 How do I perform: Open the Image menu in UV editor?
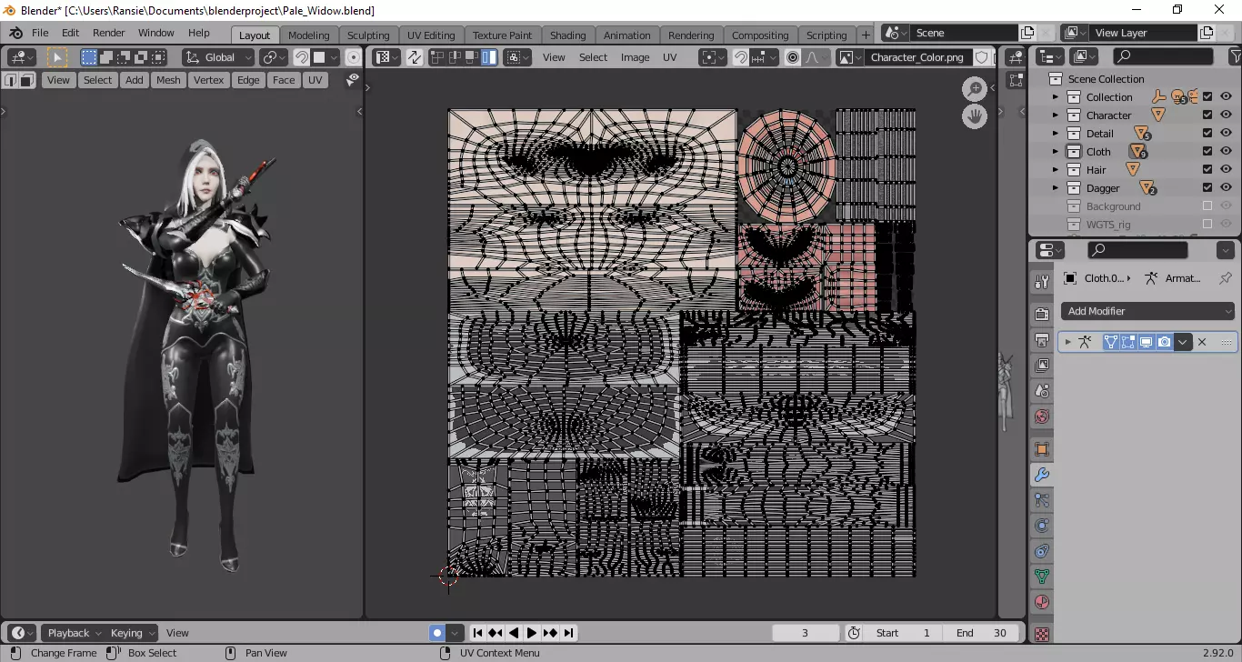tap(635, 57)
